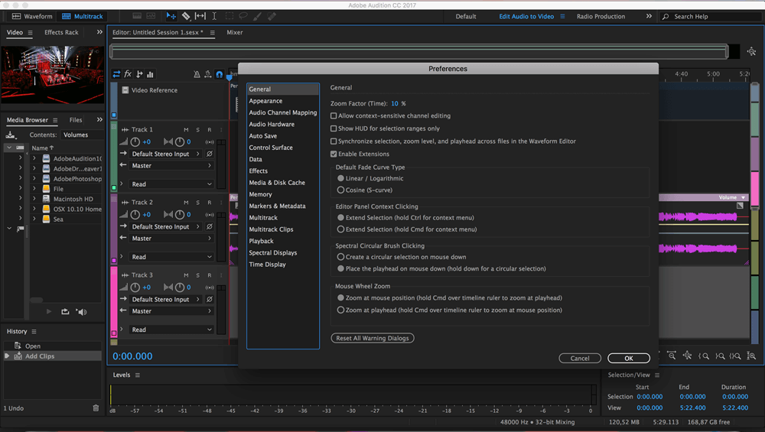Select the Lasso Selection tool
This screenshot has width=765, height=432.
(243, 16)
